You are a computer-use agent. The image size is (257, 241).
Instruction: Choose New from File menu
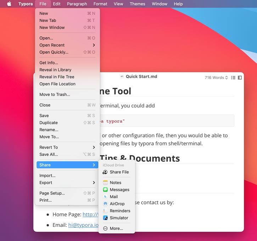tap(67, 13)
